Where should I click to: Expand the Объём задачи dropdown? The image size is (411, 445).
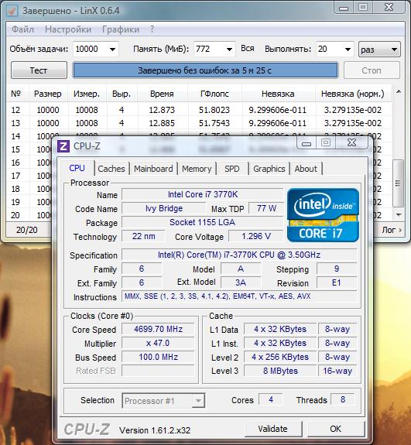[113, 50]
